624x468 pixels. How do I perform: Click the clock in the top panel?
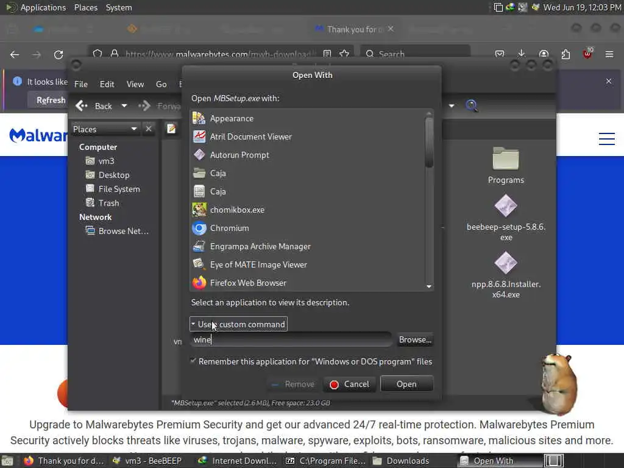(x=582, y=7)
